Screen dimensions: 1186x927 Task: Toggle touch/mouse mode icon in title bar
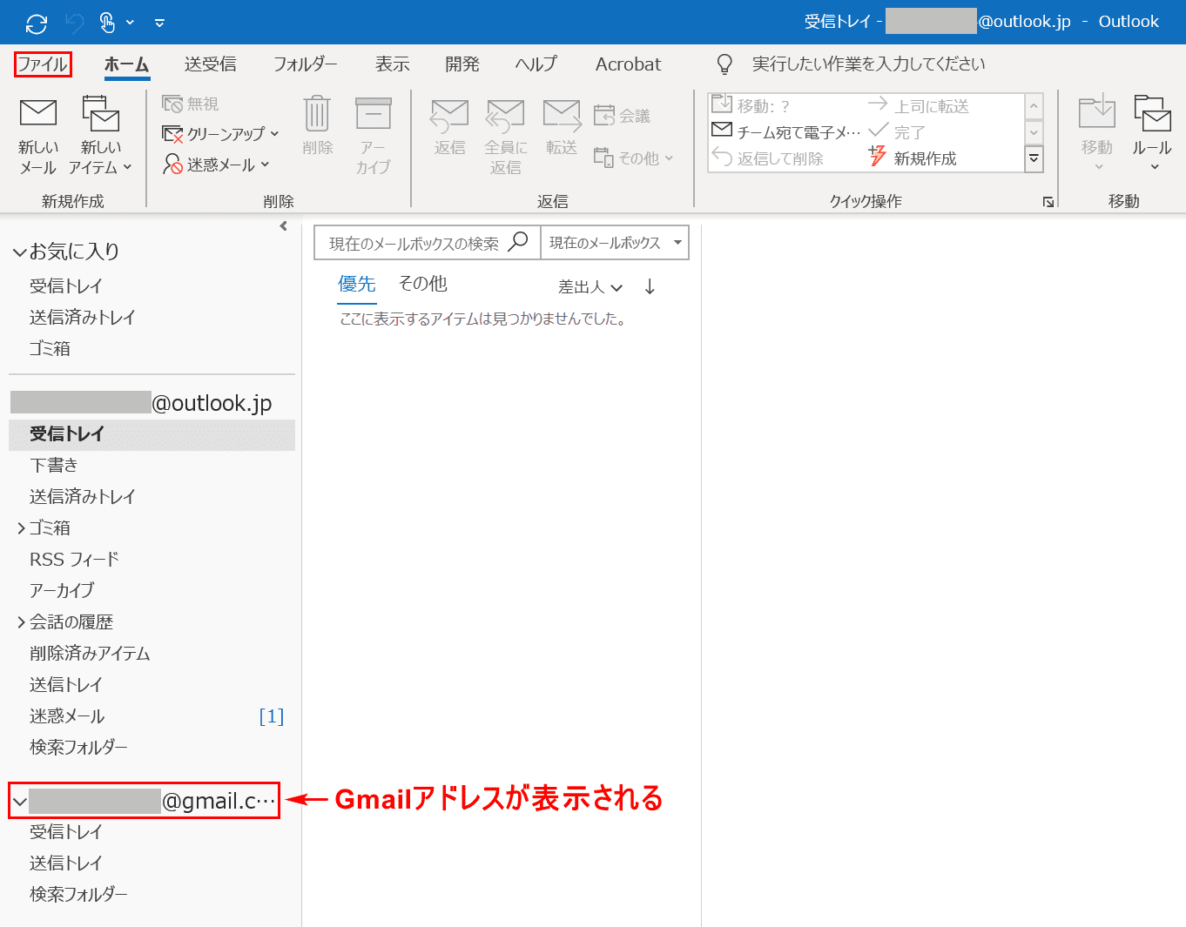tap(108, 23)
